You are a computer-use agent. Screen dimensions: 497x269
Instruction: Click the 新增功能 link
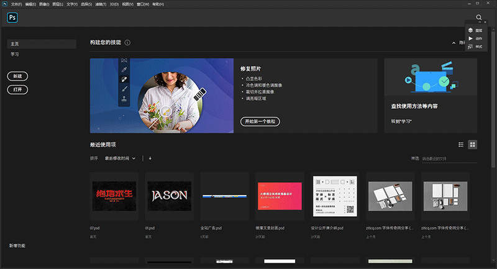pos(17,245)
